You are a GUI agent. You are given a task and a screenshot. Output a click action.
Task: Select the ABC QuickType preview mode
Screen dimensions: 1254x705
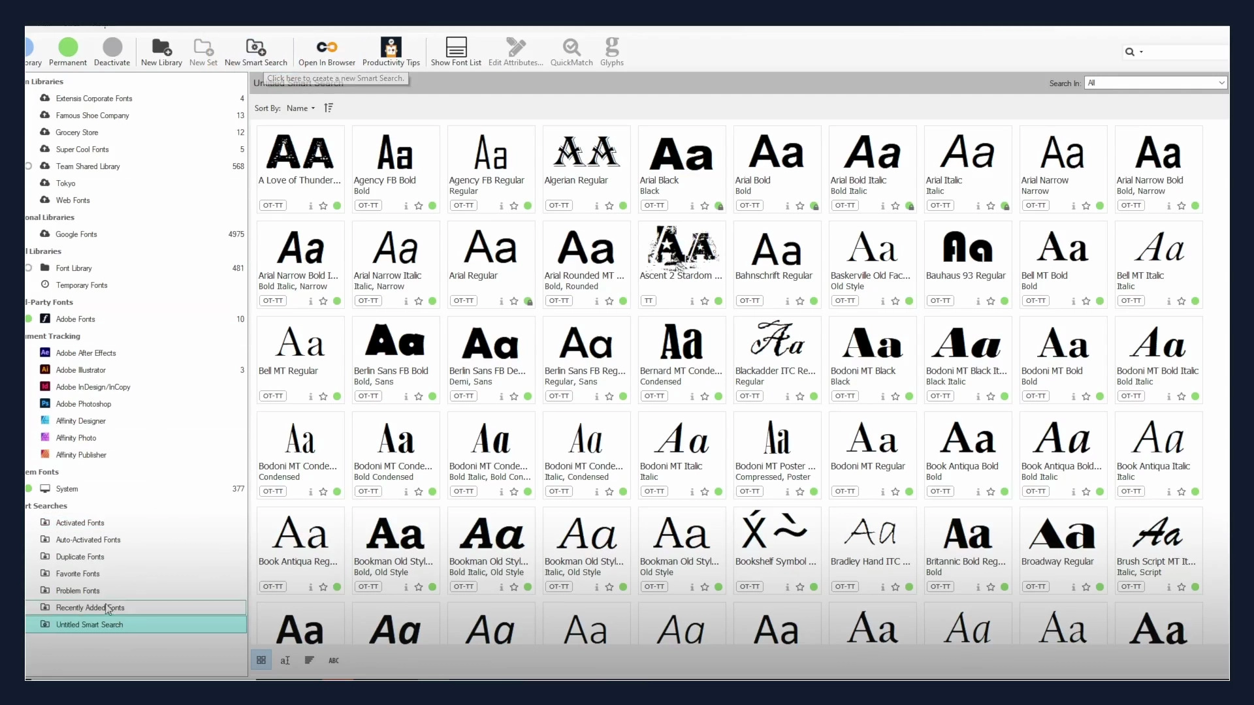[334, 660]
